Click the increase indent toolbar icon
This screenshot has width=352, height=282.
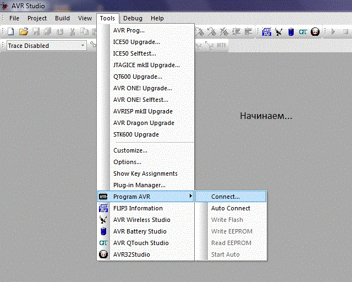coord(236,32)
